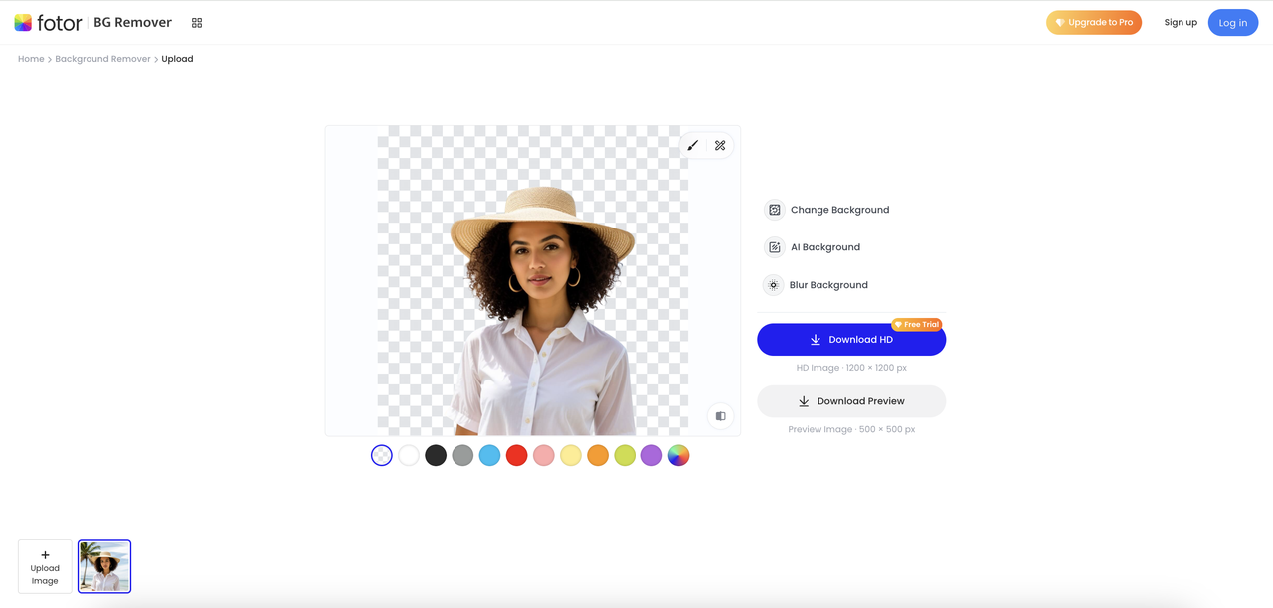Image resolution: width=1273 pixels, height=608 pixels.
Task: Click the Upgrade to Pro button
Action: click(1094, 22)
